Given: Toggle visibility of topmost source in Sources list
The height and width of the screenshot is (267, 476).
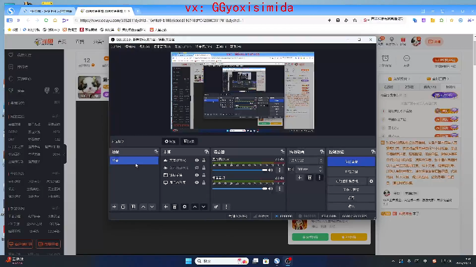Looking at the screenshot, I should 197,160.
